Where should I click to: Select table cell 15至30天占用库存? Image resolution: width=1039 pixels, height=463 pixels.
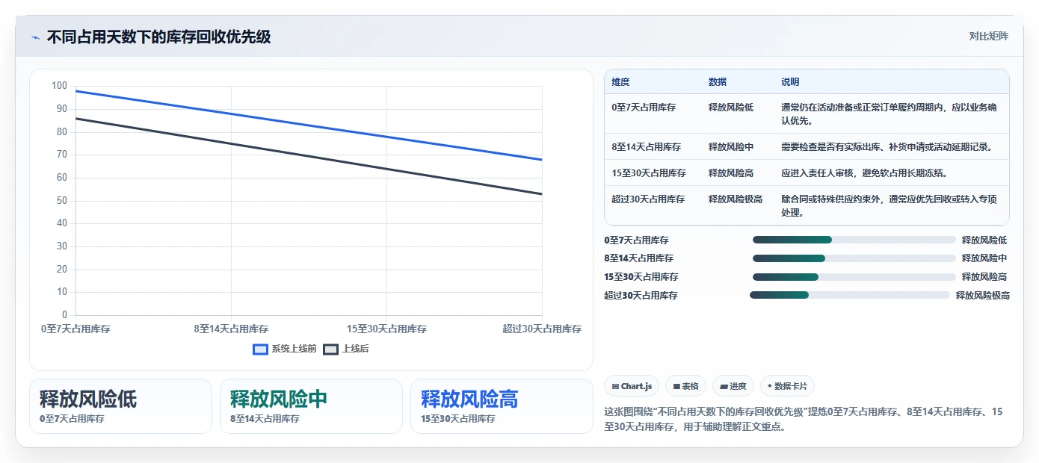pos(649,173)
